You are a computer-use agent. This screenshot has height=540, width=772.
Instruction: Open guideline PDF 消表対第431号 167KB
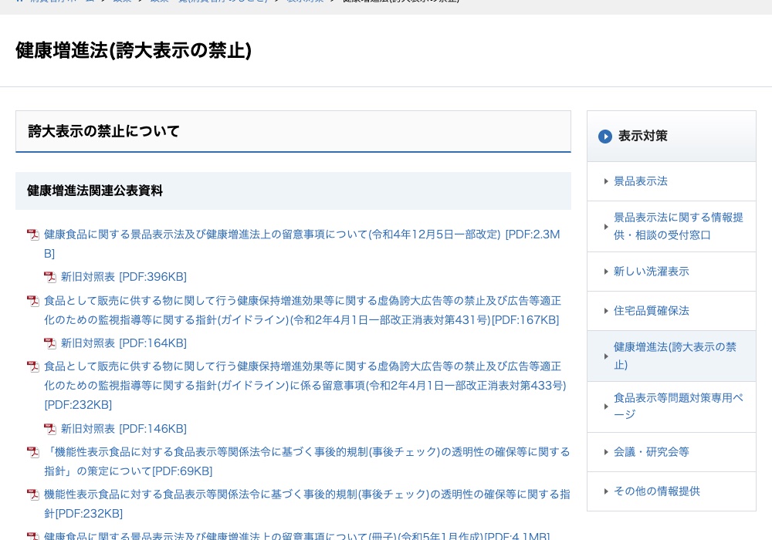(303, 310)
